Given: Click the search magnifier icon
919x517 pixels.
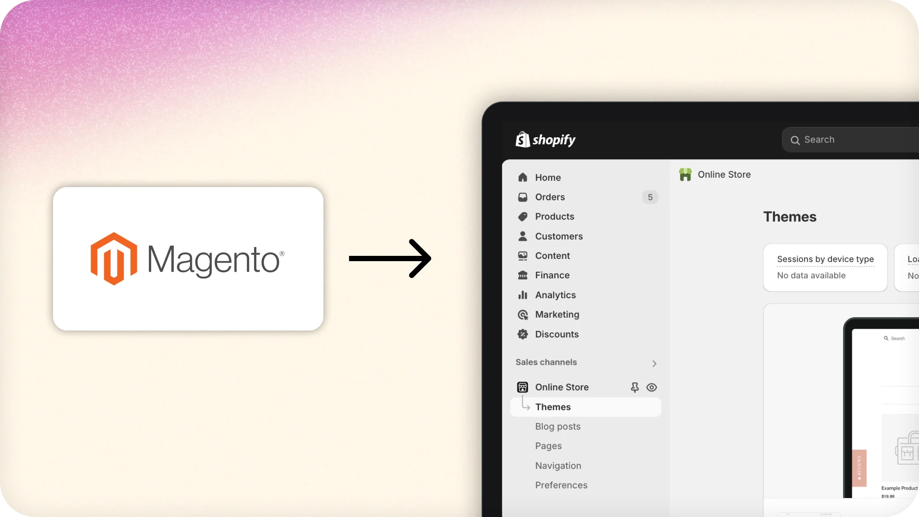Looking at the screenshot, I should point(795,140).
